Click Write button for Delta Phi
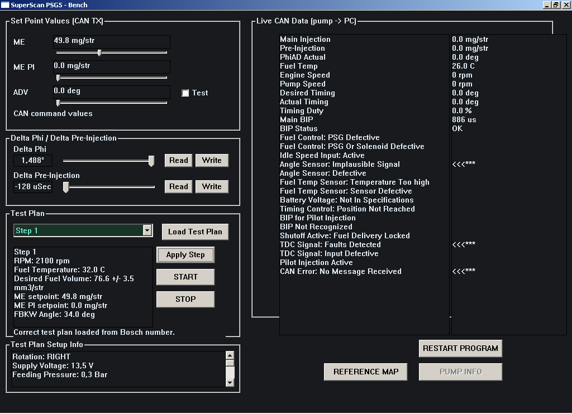Image resolution: width=572 pixels, height=414 pixels. click(212, 160)
